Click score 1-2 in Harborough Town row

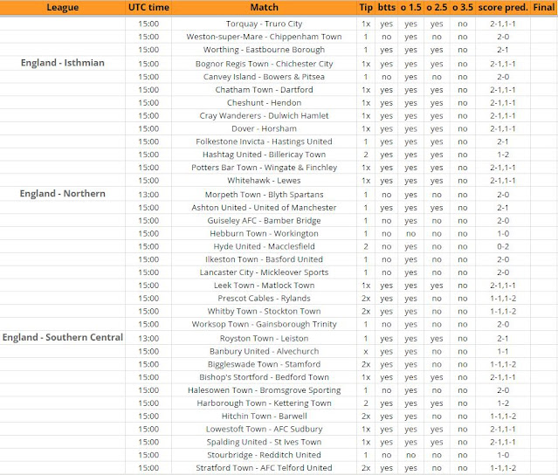click(x=503, y=403)
